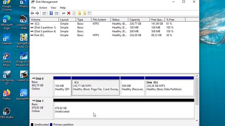Open the Help menu
This screenshot has width=225, height=126.
(63, 8)
